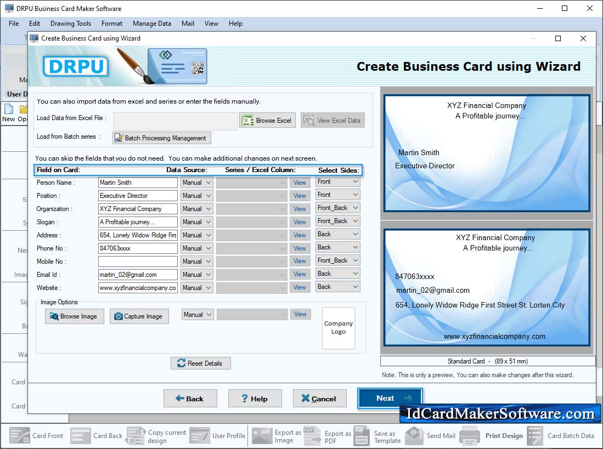Open the Mail menu
The image size is (603, 449).
tap(188, 24)
